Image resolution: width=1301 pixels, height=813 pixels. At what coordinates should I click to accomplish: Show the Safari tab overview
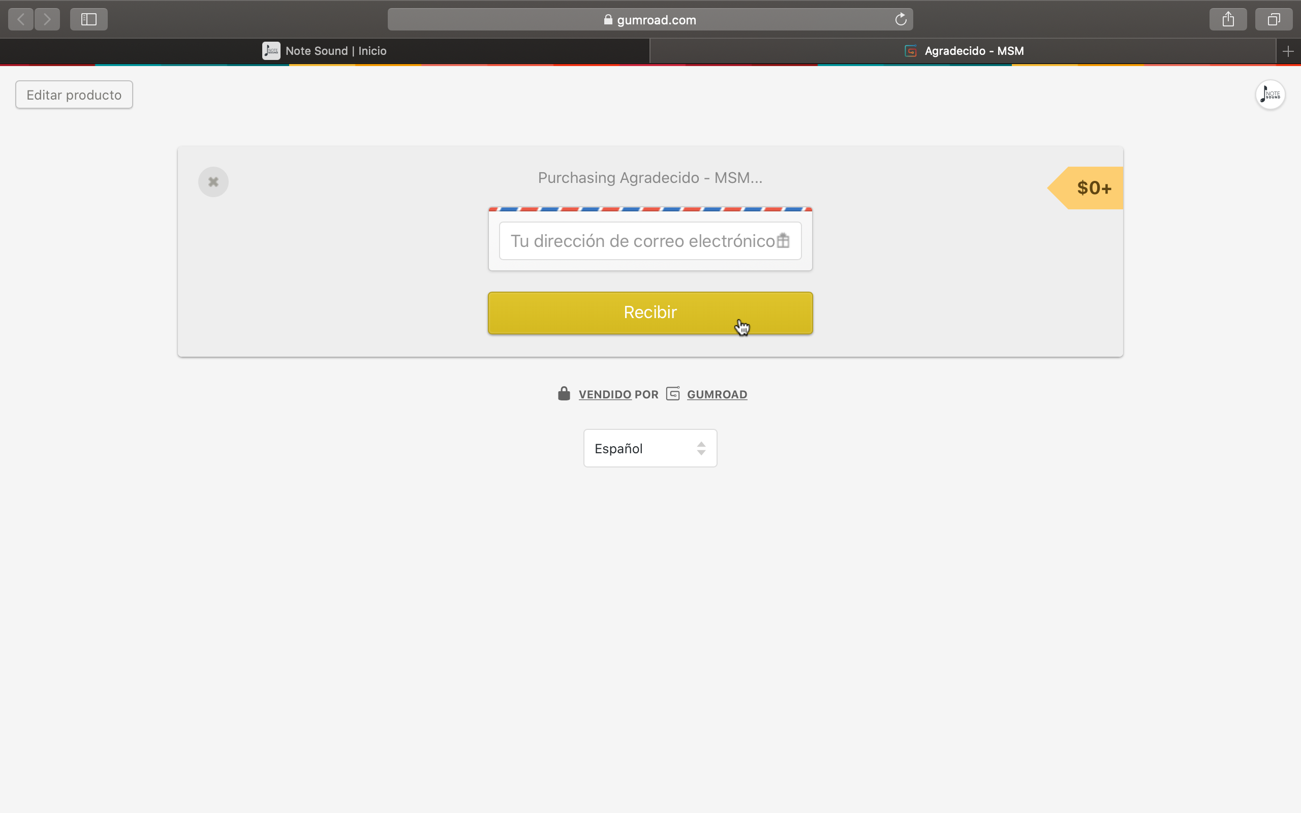(x=1274, y=19)
